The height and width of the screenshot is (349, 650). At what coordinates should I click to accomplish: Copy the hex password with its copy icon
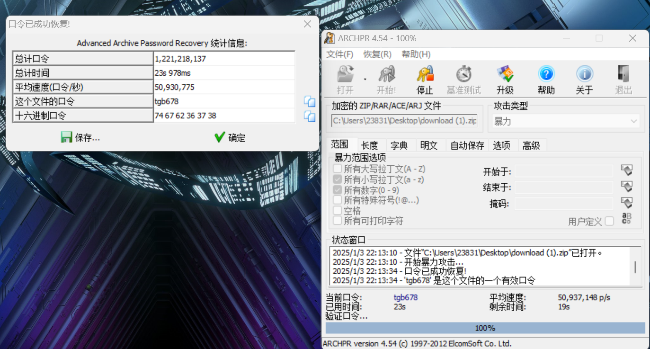[x=310, y=116]
